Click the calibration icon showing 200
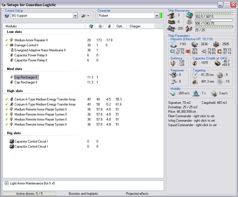 pyautogui.click(x=172, y=28)
